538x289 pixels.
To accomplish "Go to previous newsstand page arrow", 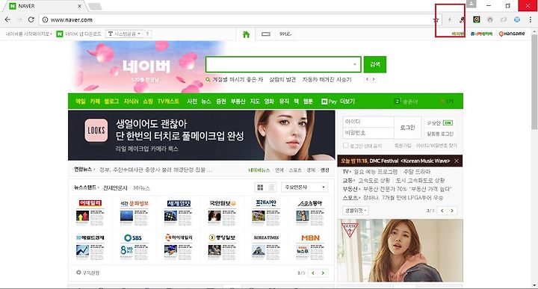I will tap(313, 273).
